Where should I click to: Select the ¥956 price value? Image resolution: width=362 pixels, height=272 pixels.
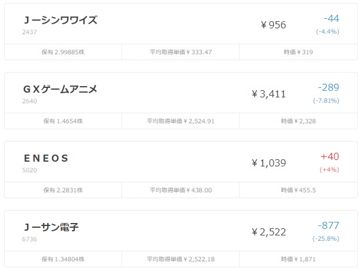point(274,25)
